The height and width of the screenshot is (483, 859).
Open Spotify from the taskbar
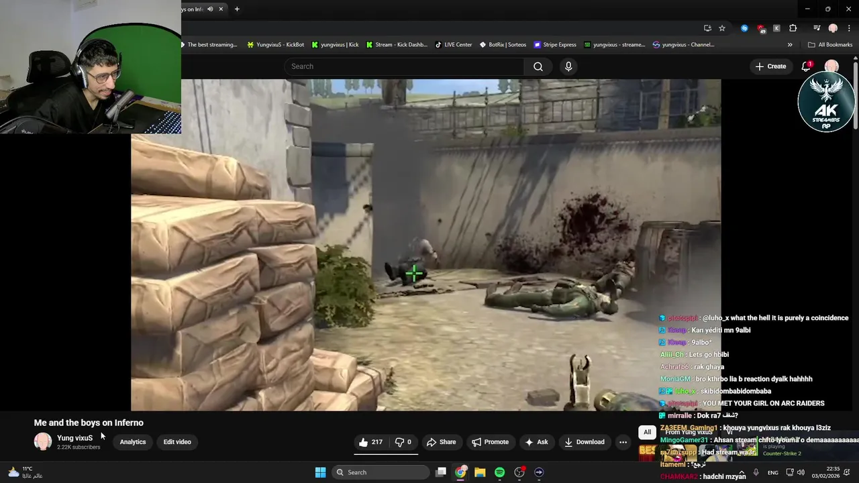pos(499,472)
